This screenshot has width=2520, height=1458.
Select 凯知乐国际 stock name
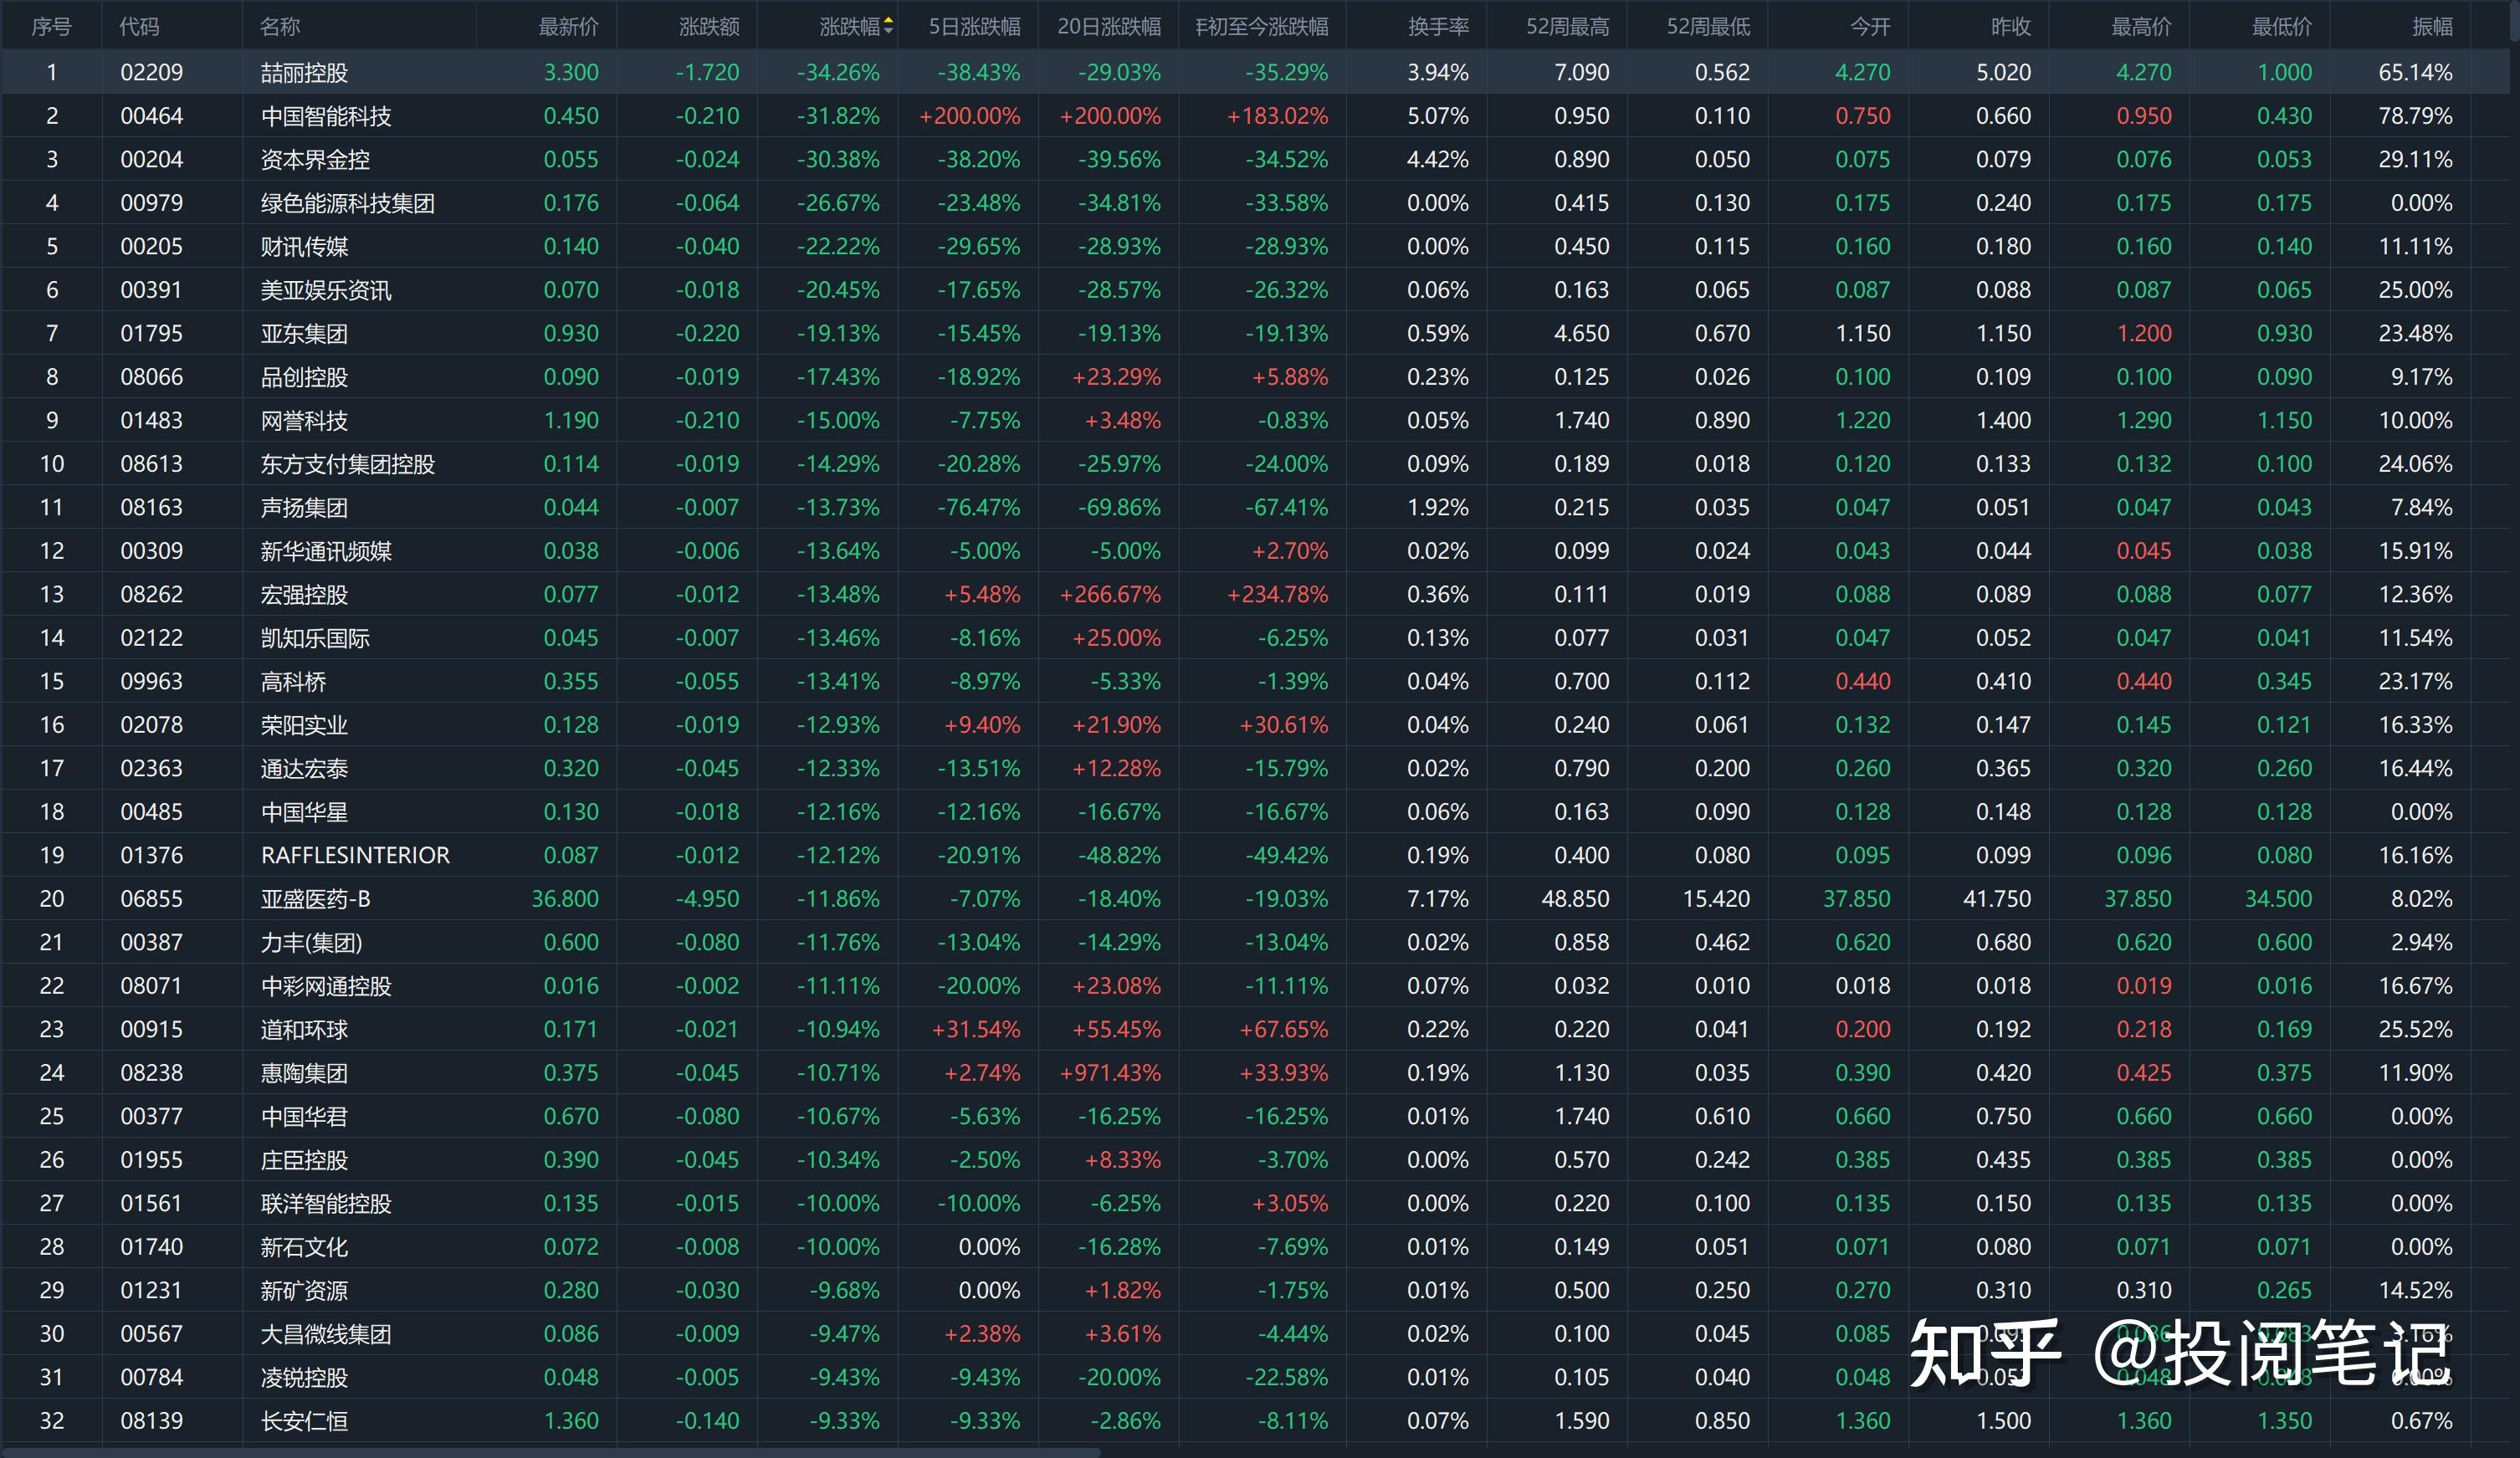pos(315,638)
